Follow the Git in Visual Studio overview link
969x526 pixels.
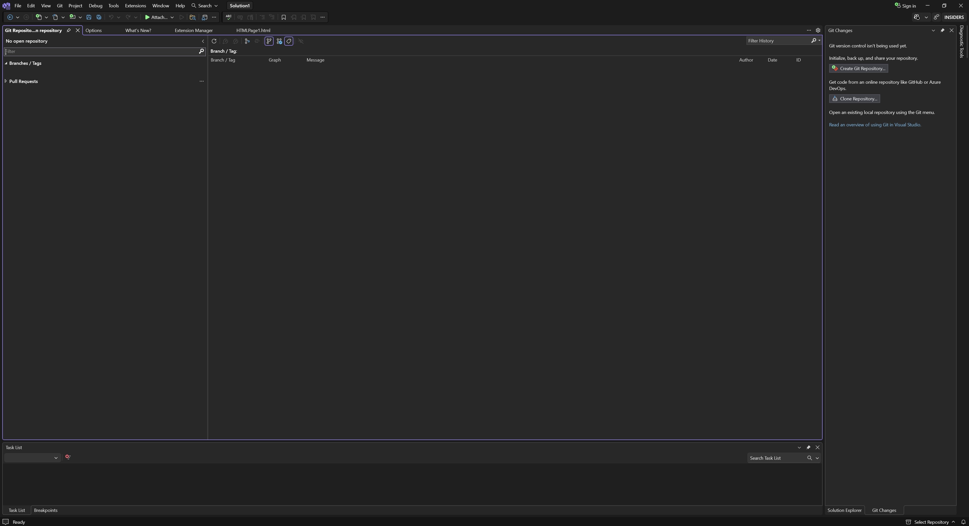[x=875, y=124]
